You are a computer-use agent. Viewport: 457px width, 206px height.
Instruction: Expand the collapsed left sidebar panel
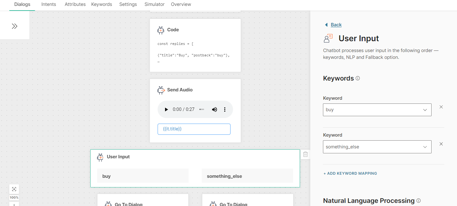click(x=15, y=26)
